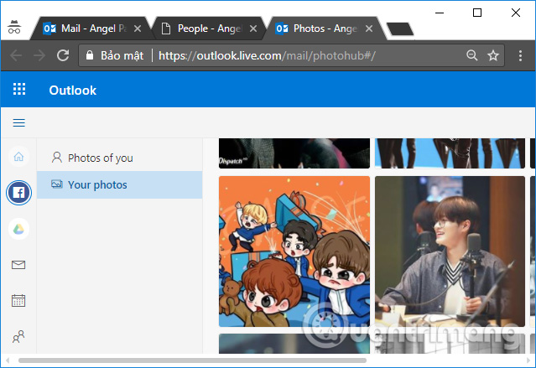Screen dimensions: 536x368
Task: Open a new browser tab
Action: pos(400,29)
